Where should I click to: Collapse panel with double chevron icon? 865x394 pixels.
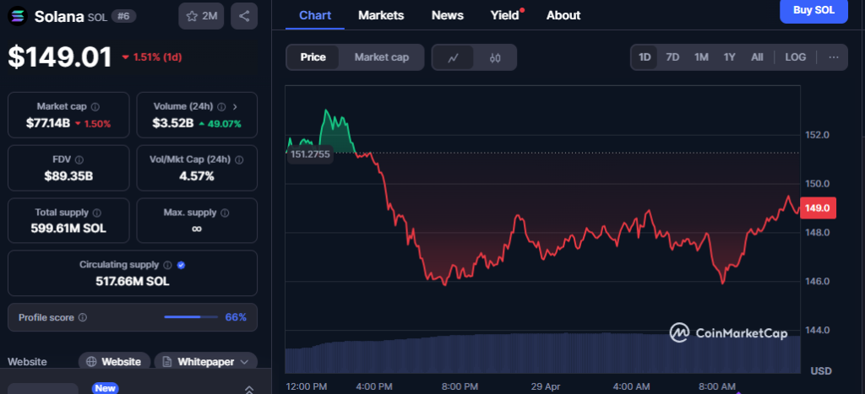coord(249,389)
